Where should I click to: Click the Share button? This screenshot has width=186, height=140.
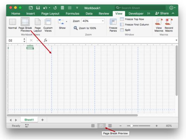pyautogui.click(x=162, y=13)
